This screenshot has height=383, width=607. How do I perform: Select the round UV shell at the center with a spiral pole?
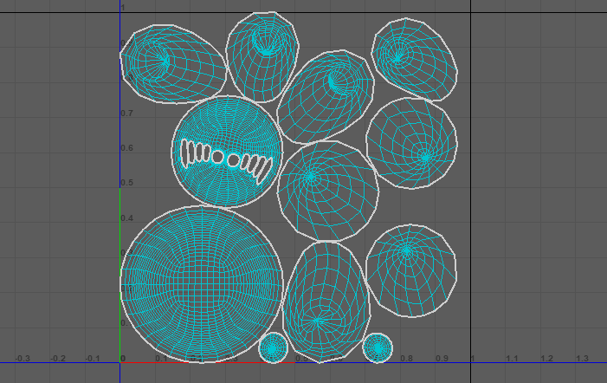(x=327, y=191)
